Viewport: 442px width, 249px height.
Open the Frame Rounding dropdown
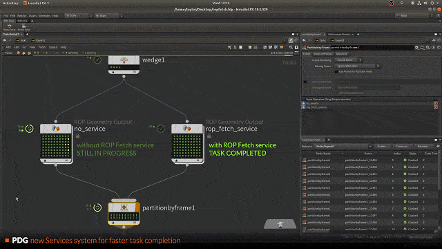(348, 60)
